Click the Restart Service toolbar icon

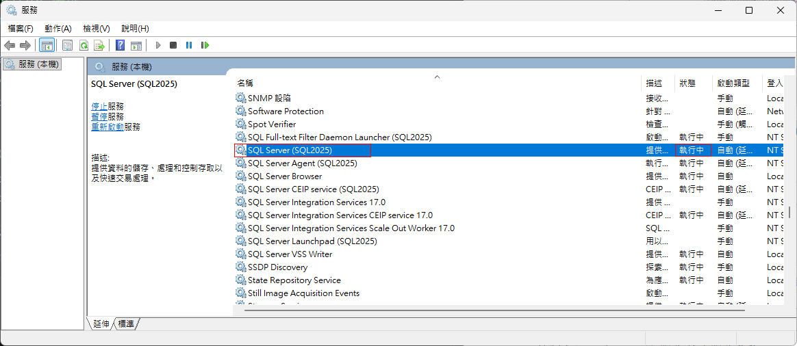click(x=205, y=46)
